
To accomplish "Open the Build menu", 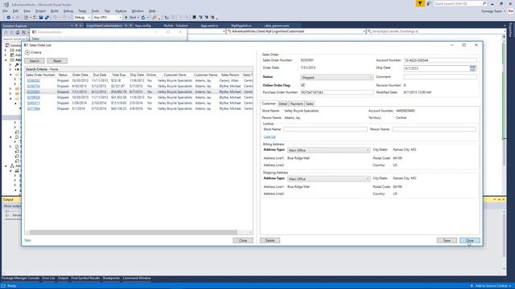I will pyautogui.click(x=55, y=10).
